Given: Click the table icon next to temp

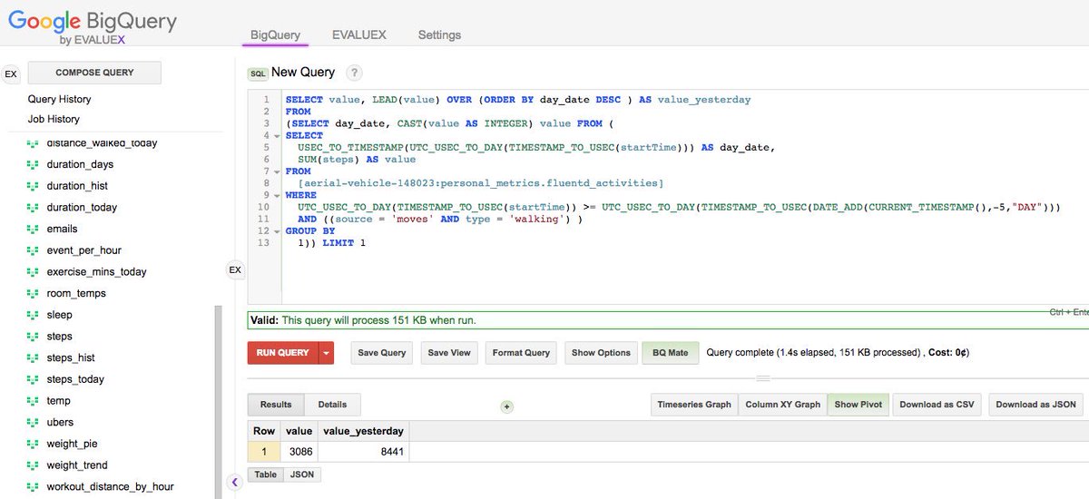Looking at the screenshot, I should click(33, 401).
